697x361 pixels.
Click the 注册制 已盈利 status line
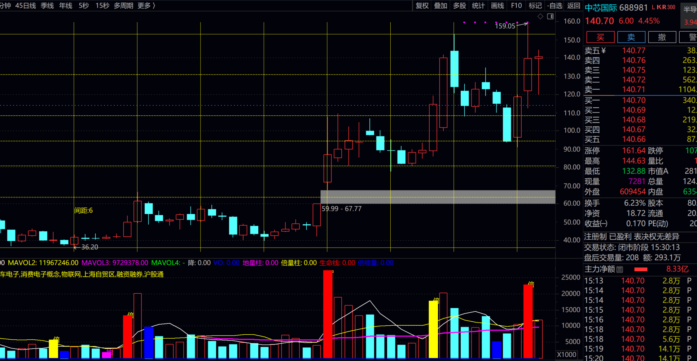point(632,237)
